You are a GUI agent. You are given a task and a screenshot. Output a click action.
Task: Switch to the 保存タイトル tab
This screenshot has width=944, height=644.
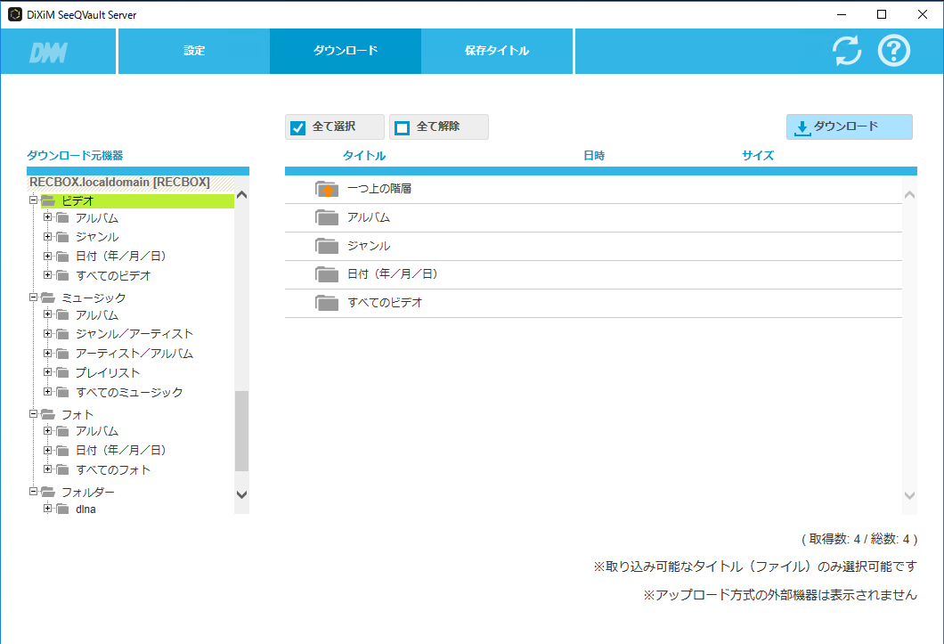tap(497, 51)
